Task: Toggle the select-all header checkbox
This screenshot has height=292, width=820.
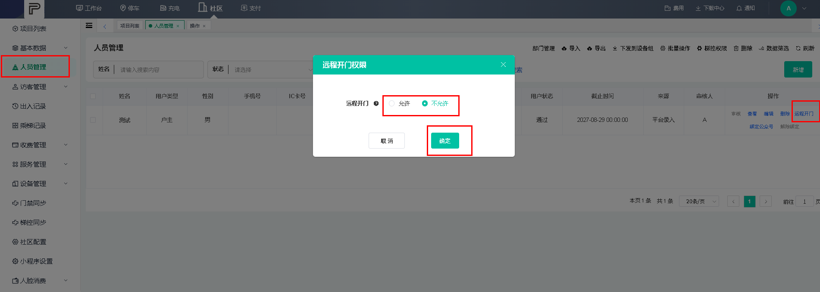Action: pos(93,96)
